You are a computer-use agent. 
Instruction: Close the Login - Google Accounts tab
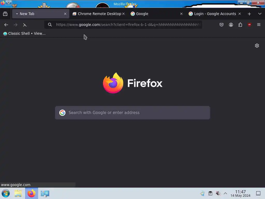[x=239, y=14]
